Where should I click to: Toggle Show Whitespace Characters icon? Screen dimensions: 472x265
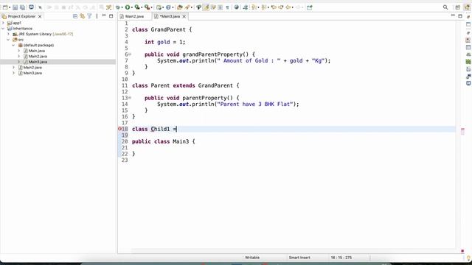point(227,7)
